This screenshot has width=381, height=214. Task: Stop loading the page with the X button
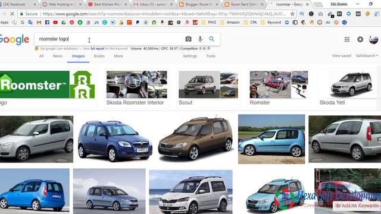[12, 14]
